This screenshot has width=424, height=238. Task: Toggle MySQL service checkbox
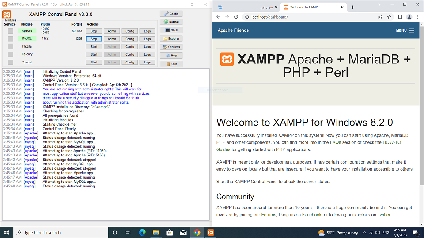coord(10,39)
